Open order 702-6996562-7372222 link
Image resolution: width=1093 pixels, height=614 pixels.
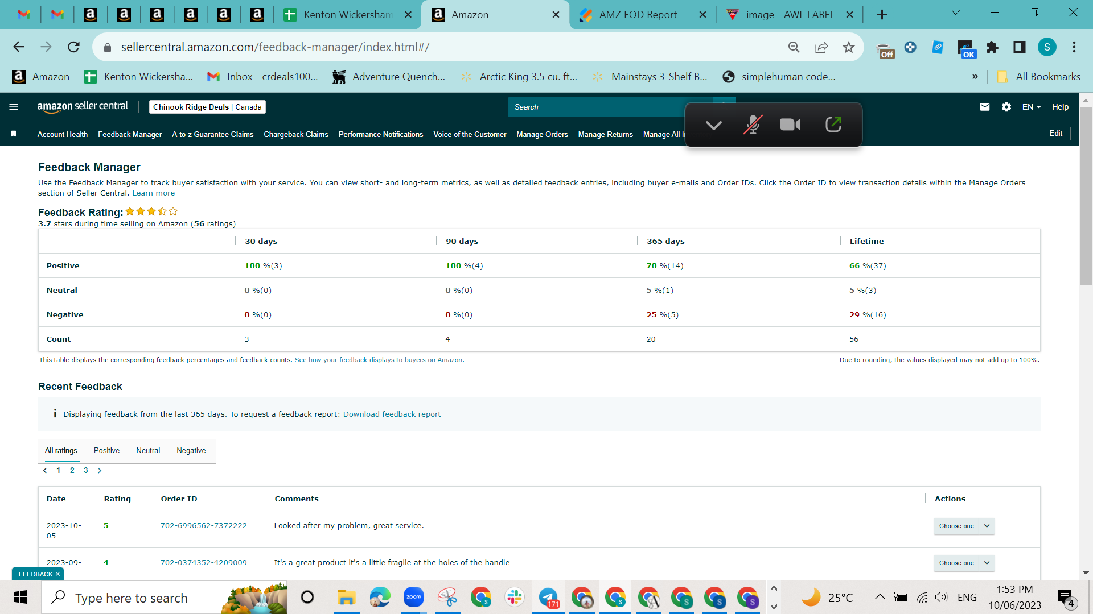pos(203,525)
